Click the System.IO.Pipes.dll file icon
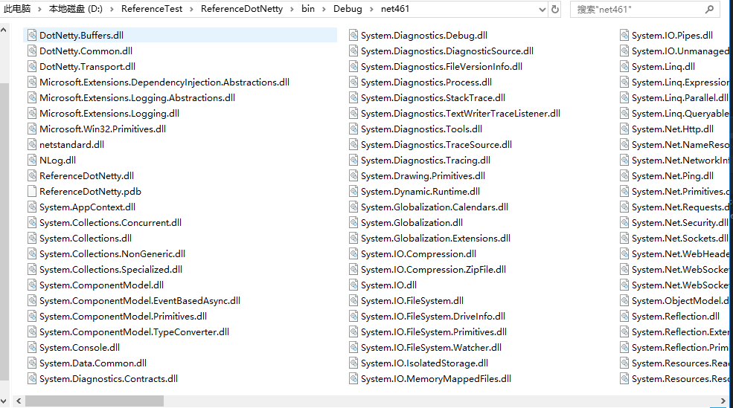The image size is (733, 408). [x=624, y=36]
